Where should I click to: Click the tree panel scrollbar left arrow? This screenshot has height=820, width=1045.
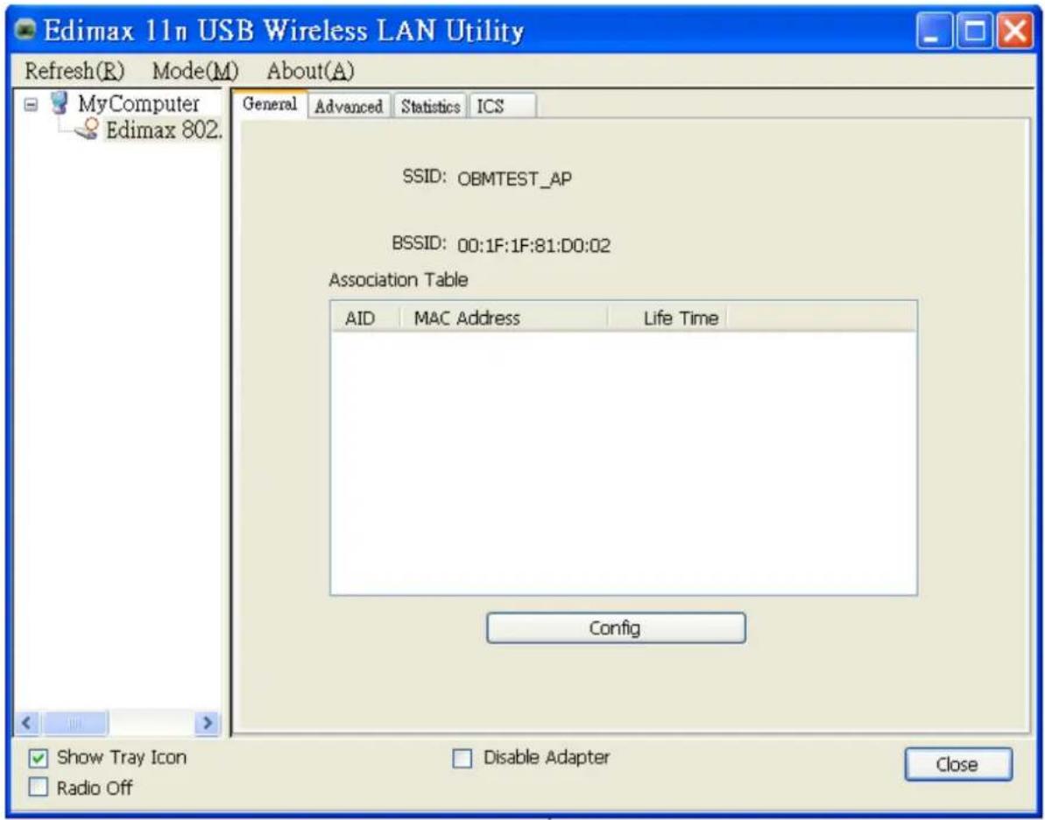pos(27,722)
